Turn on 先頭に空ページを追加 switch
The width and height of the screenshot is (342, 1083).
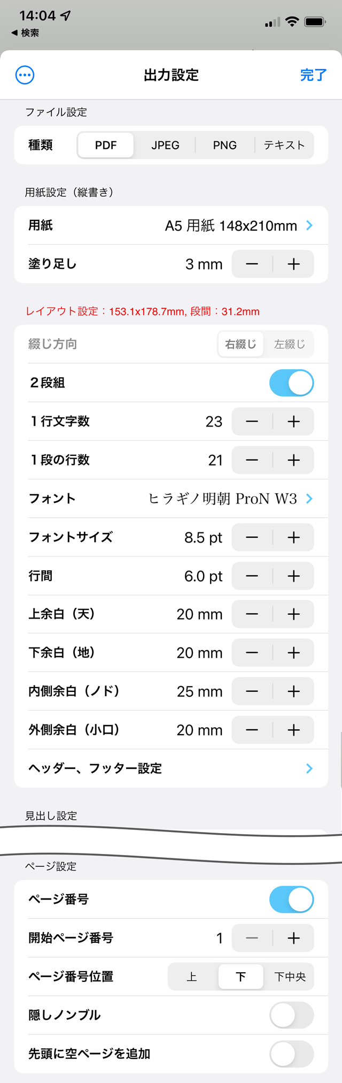coord(291,1054)
